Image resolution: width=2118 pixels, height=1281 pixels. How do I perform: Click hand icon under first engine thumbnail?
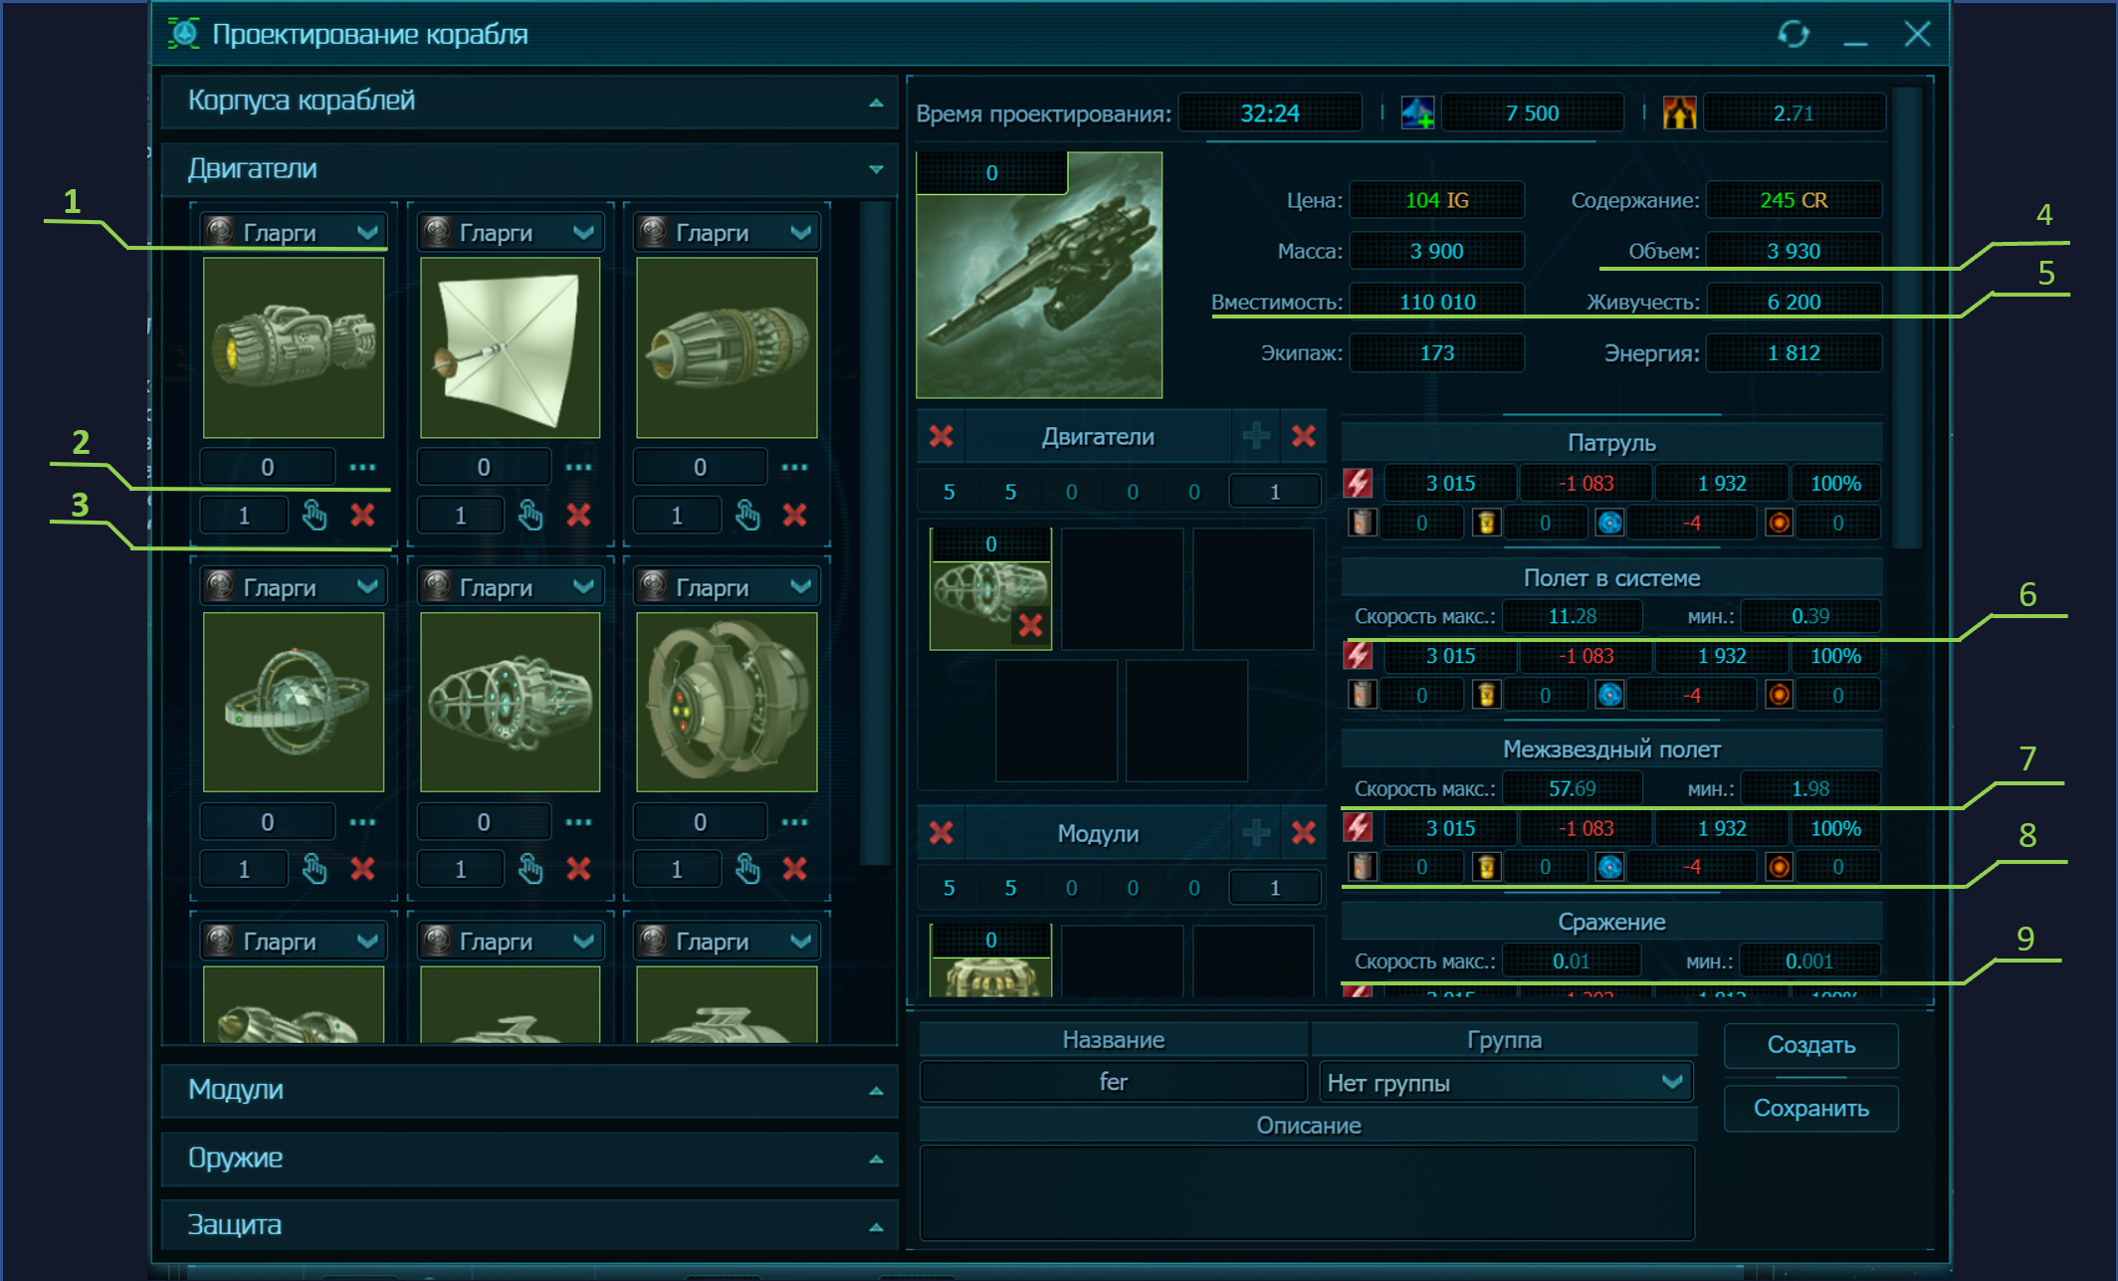click(315, 516)
